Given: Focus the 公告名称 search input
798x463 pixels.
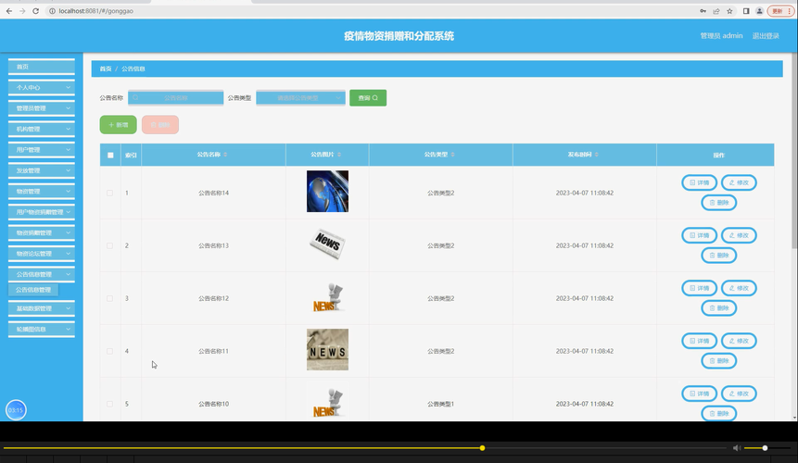Looking at the screenshot, I should (x=175, y=97).
